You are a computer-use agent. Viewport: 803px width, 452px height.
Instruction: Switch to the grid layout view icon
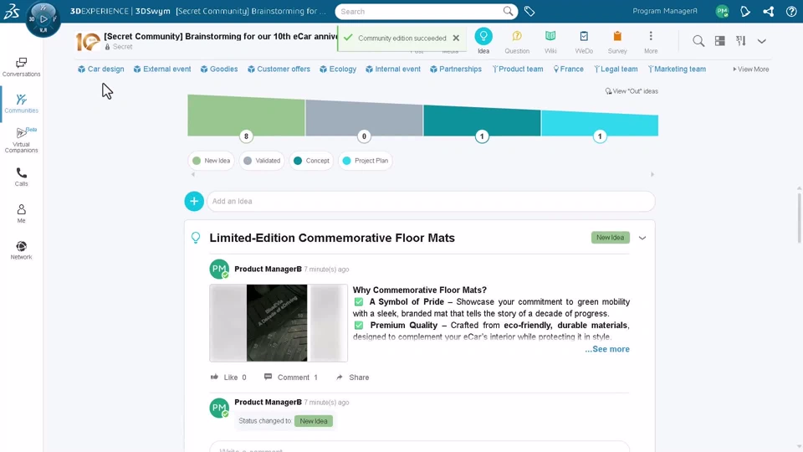(719, 41)
